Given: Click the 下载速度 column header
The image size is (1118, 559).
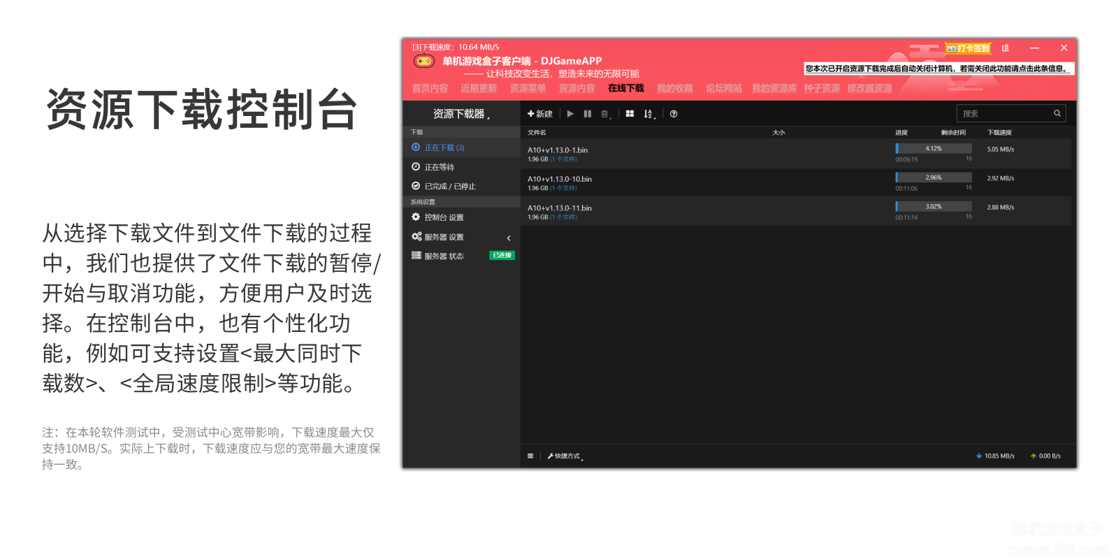Looking at the screenshot, I should 999,133.
